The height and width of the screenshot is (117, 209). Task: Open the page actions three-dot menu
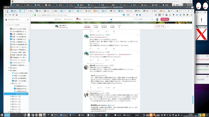click(134, 15)
